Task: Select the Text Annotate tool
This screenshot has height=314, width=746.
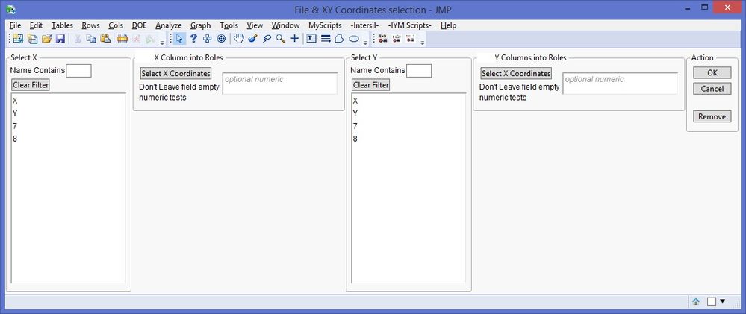Action: click(x=311, y=39)
